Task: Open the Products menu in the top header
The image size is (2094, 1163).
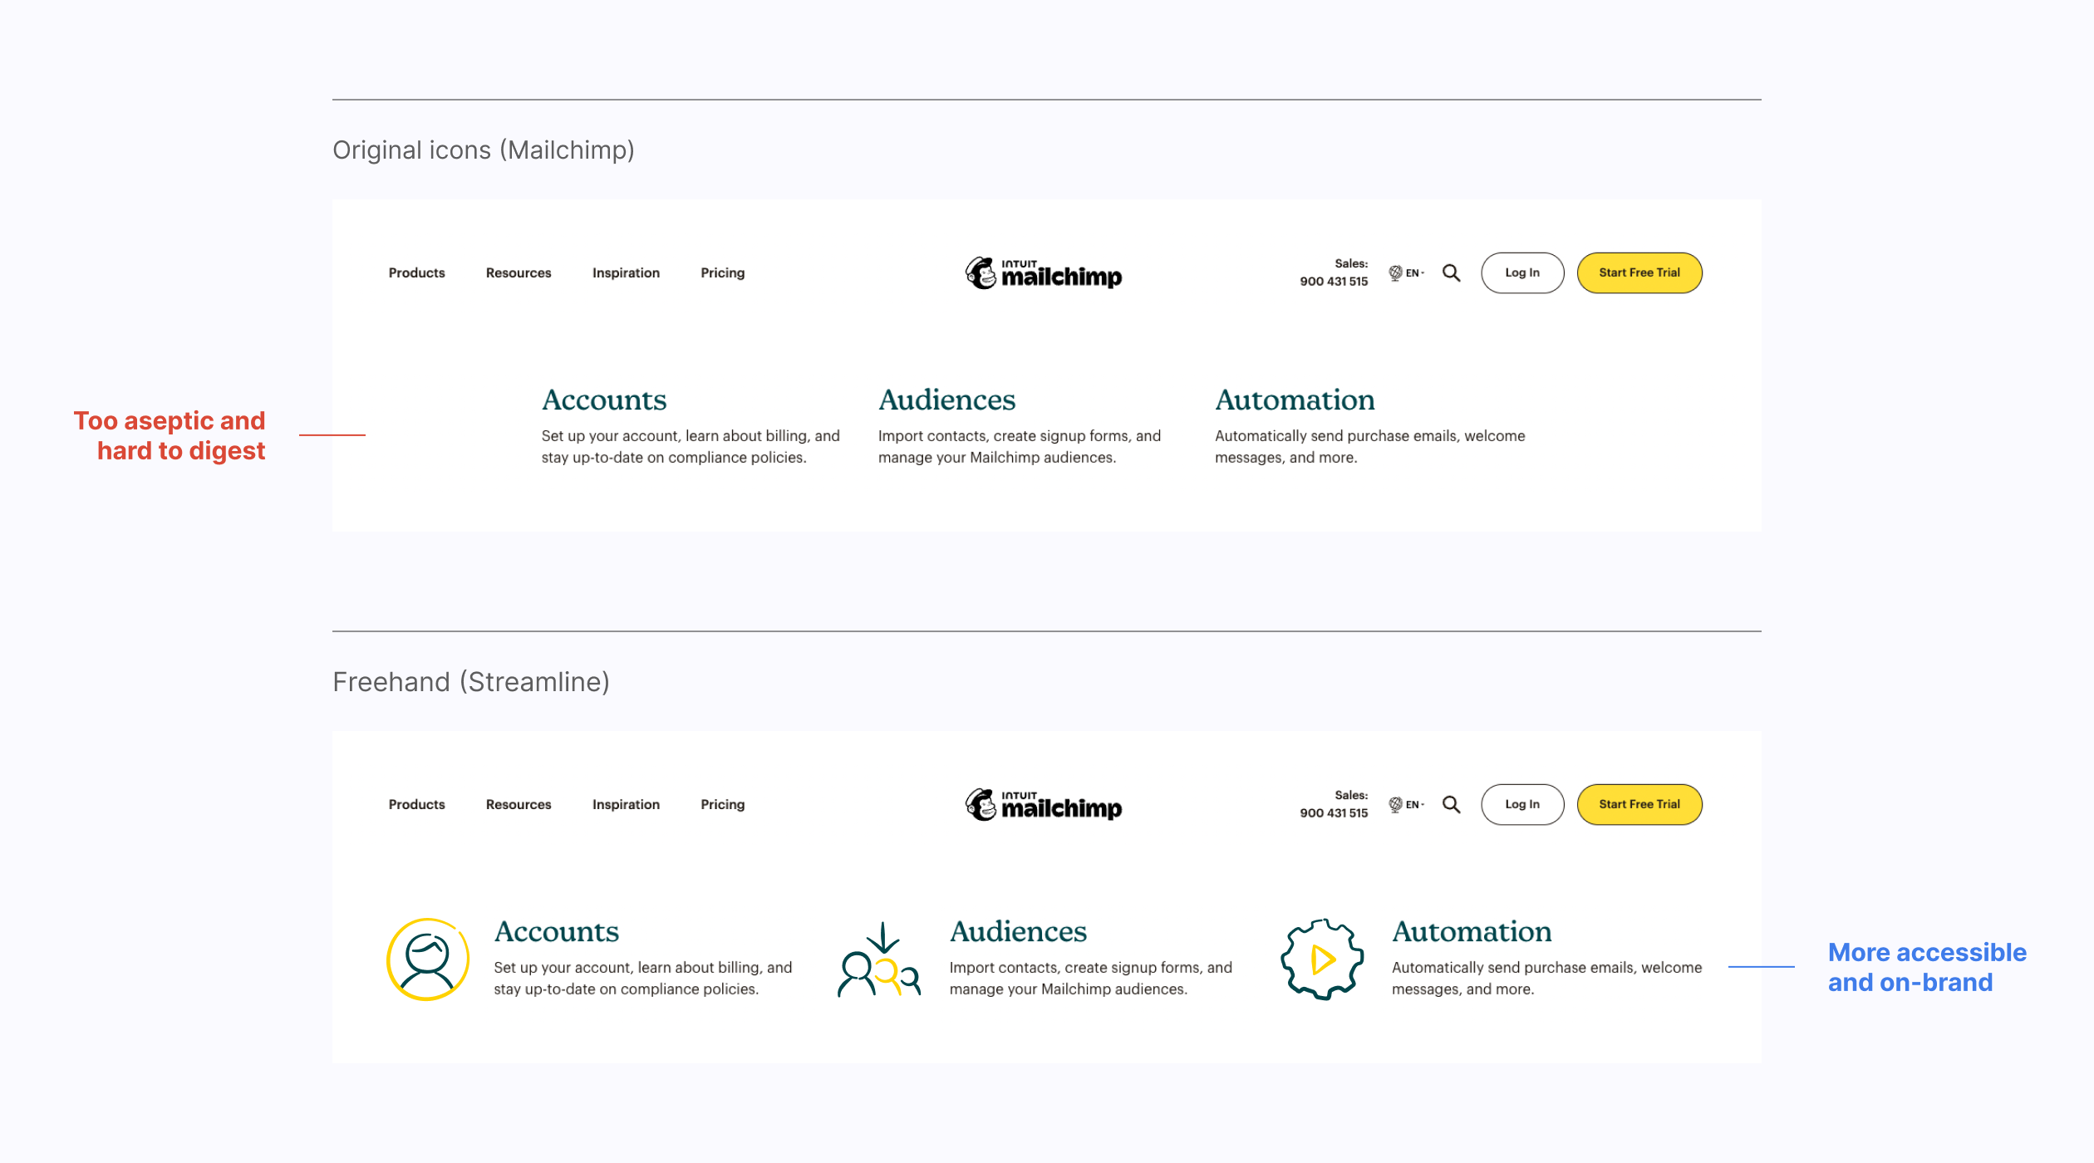Action: click(x=416, y=273)
